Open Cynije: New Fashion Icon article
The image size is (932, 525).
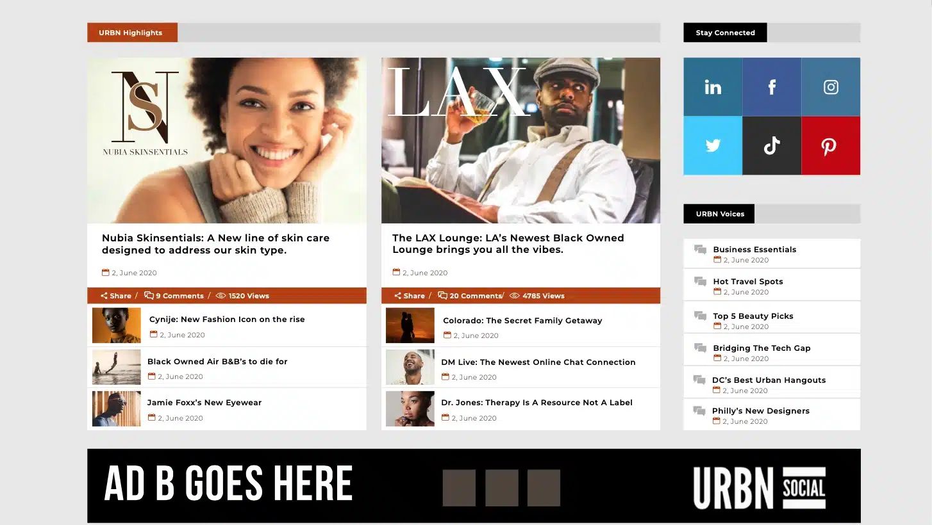click(x=227, y=319)
